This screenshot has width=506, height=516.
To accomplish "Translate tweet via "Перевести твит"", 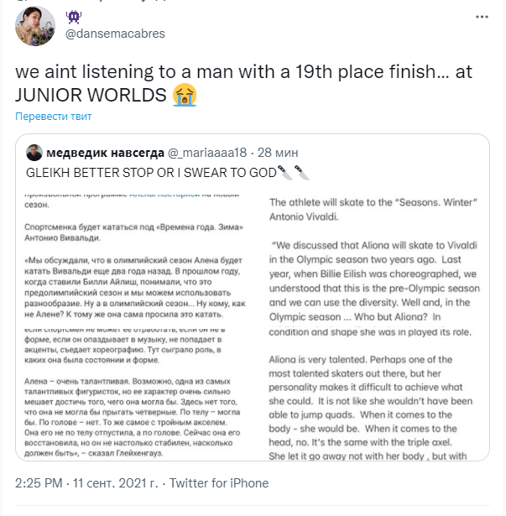I will tap(54, 116).
